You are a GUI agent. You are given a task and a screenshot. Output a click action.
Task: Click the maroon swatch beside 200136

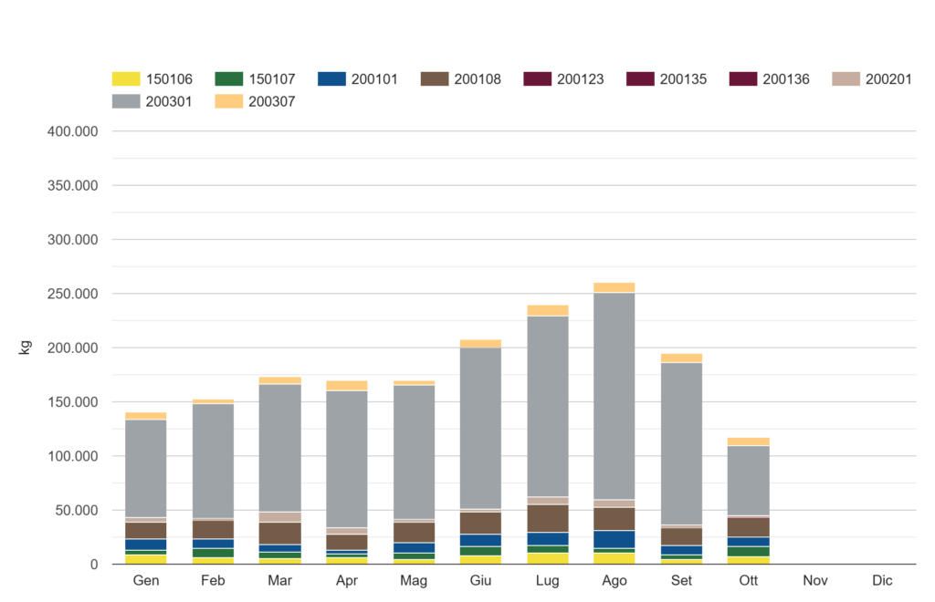coord(743,78)
